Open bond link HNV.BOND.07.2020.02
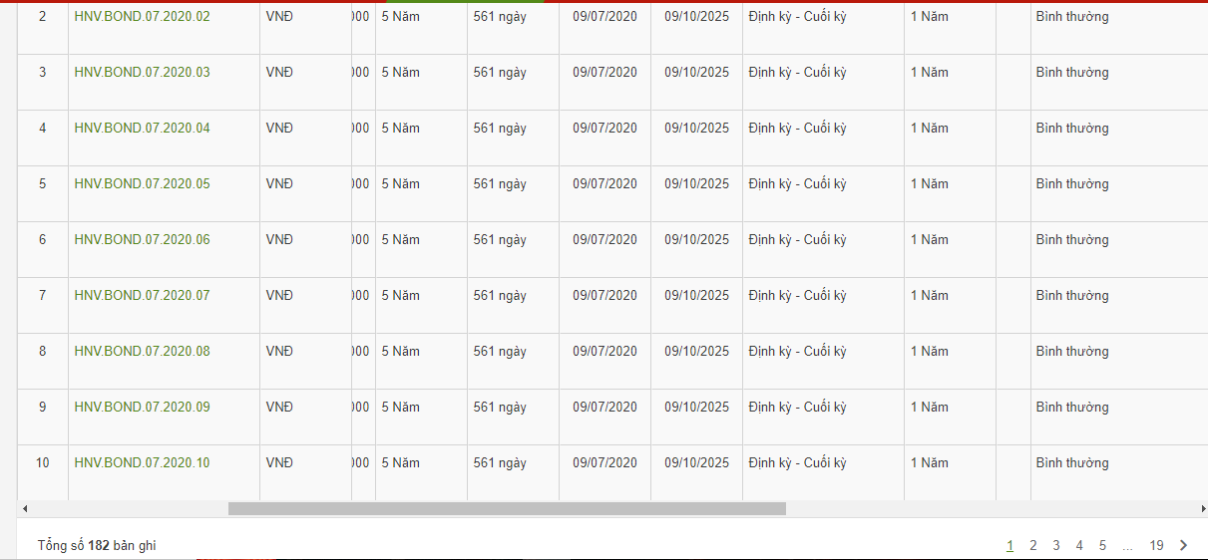 [x=142, y=17]
